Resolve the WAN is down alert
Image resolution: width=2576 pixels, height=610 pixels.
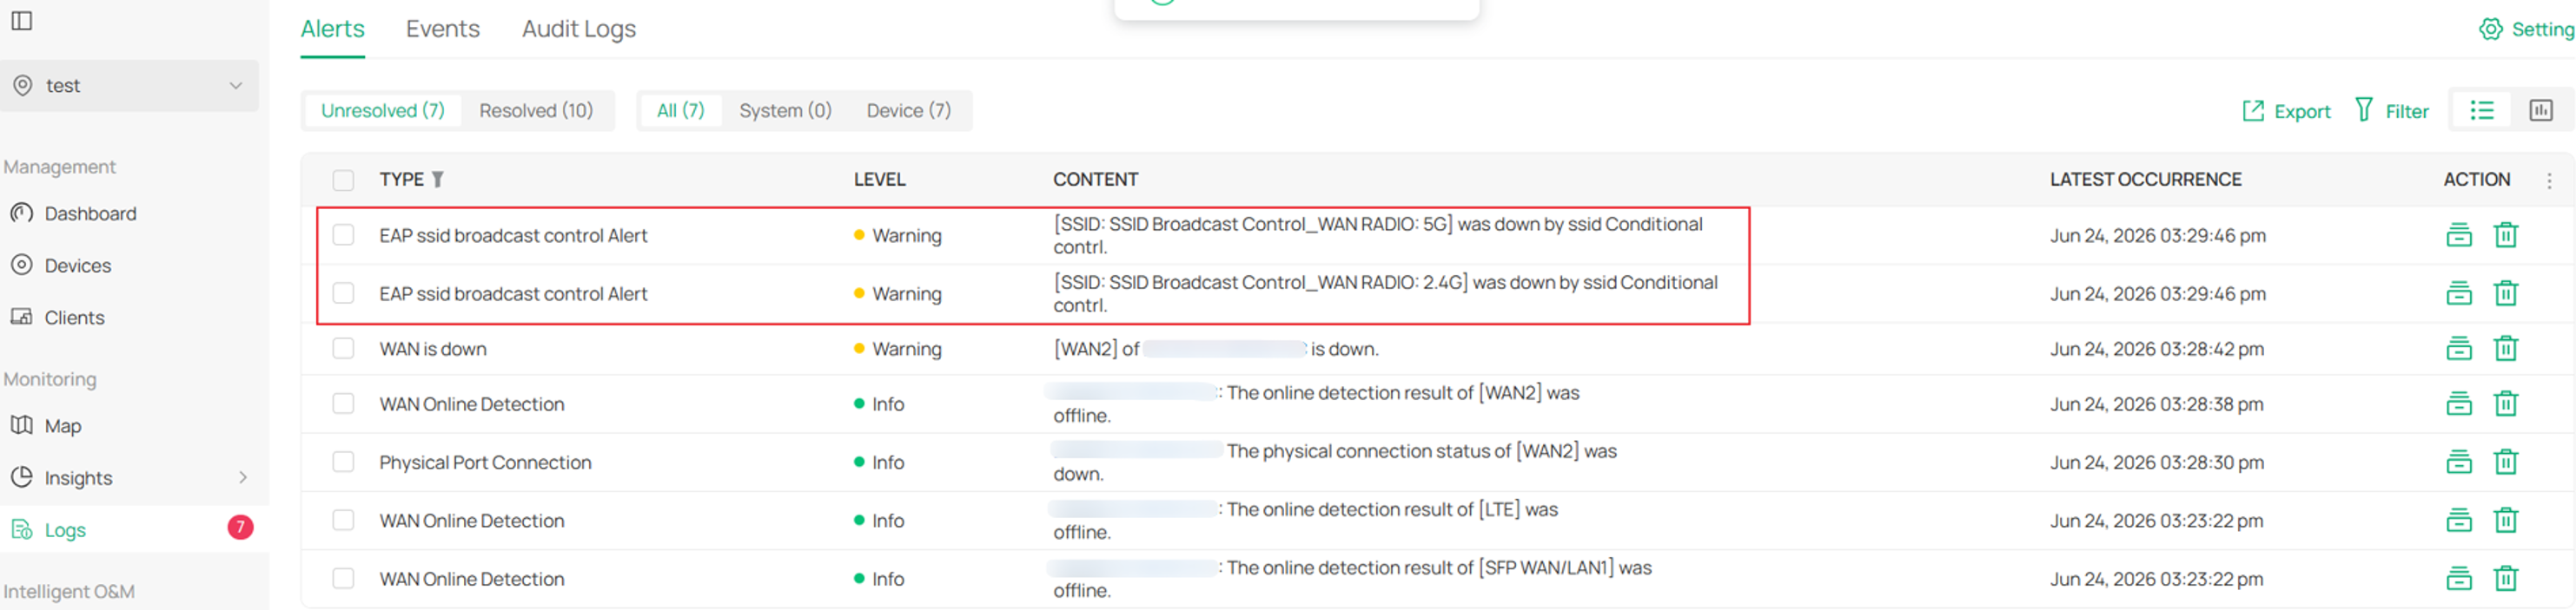[2459, 349]
